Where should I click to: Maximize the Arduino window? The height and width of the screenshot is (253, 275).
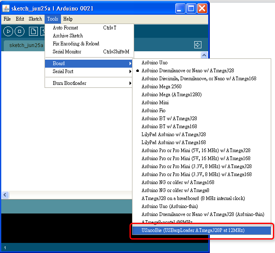(191, 8)
